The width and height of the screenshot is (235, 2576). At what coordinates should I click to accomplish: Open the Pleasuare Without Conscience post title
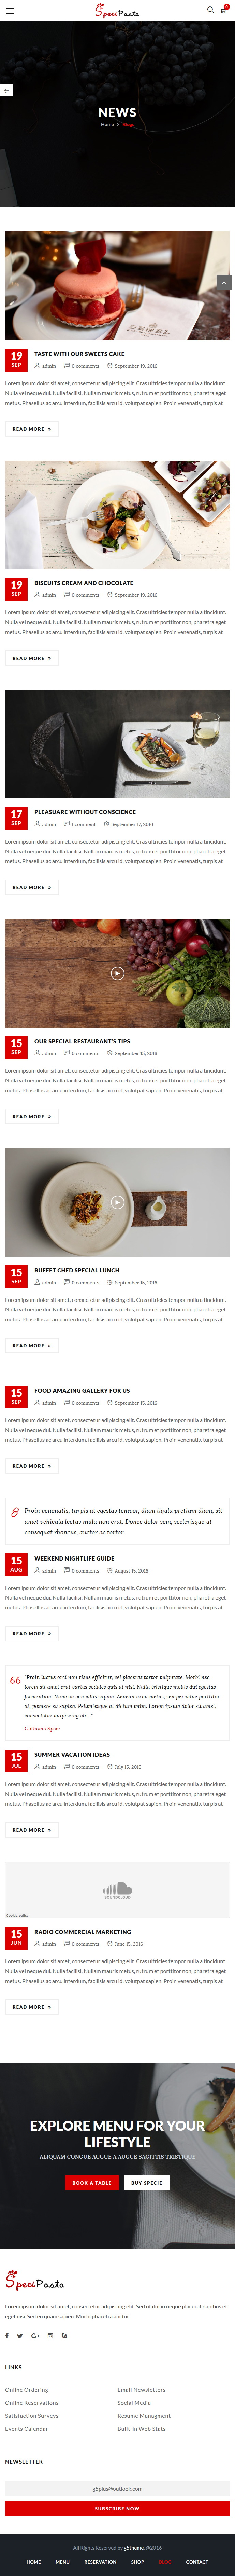85,812
